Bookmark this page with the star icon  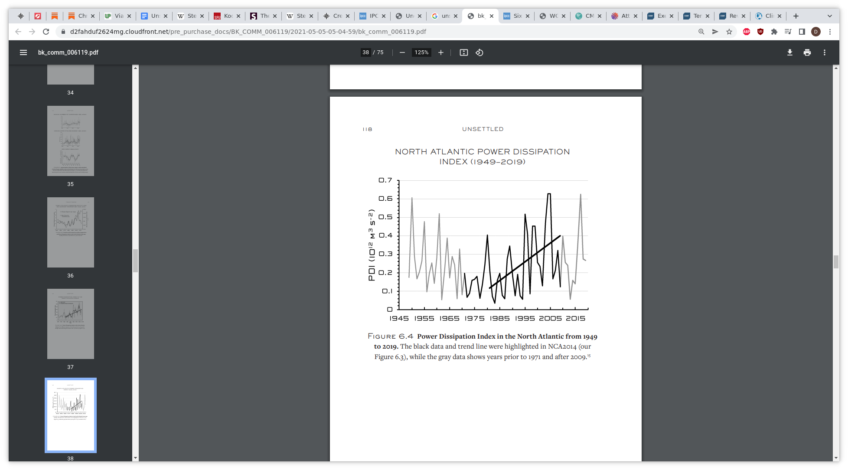pos(729,32)
